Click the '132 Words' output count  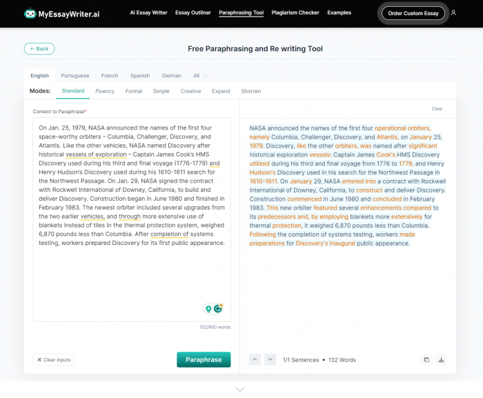(x=342, y=360)
